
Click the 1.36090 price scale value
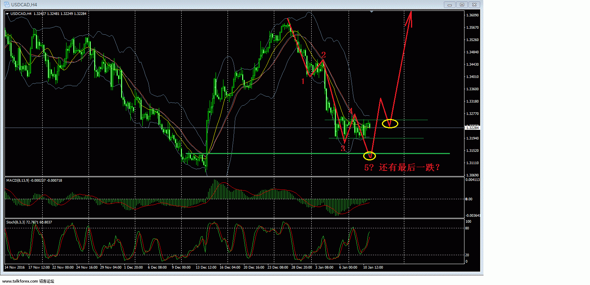(473, 15)
